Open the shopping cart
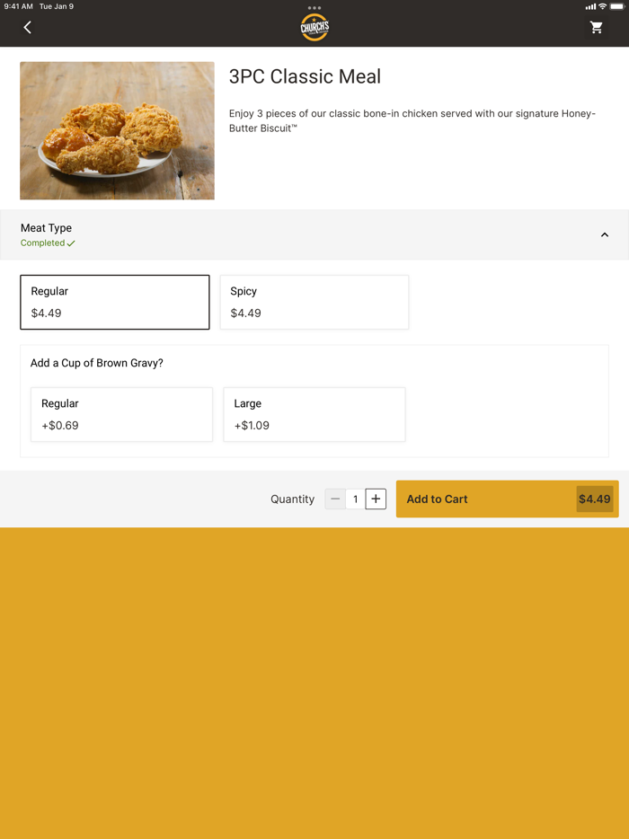The height and width of the screenshot is (839, 629). [x=597, y=27]
